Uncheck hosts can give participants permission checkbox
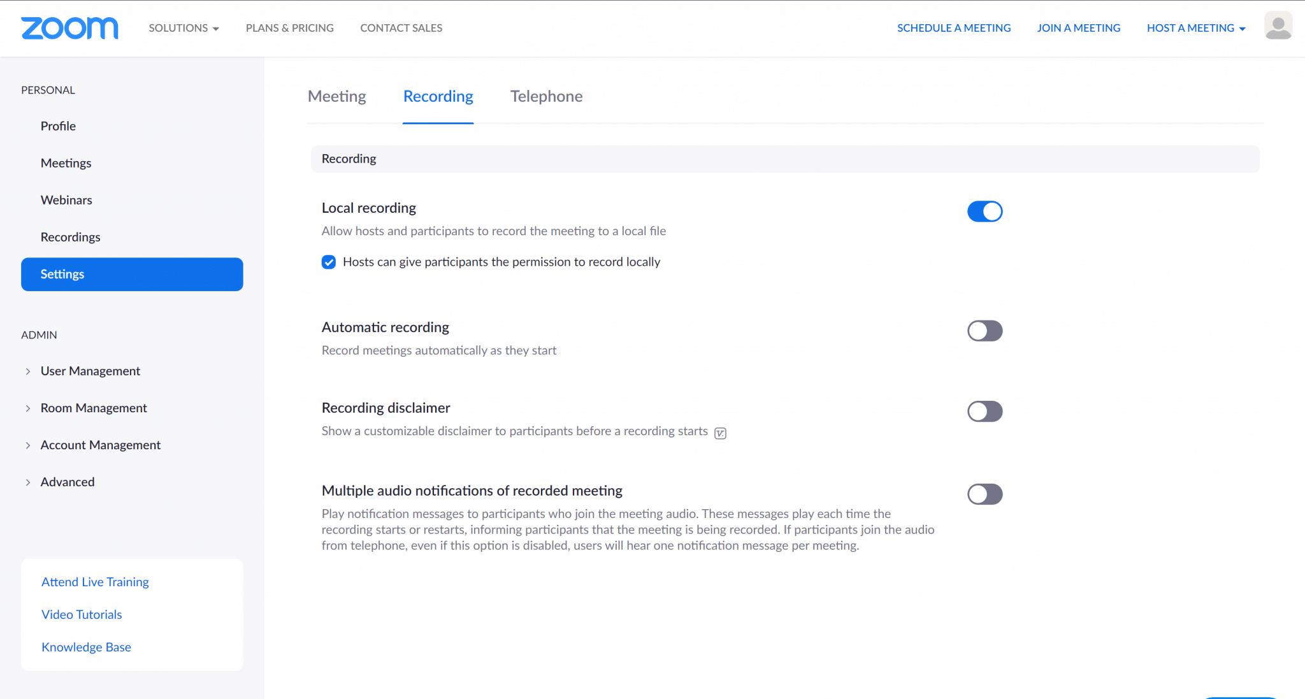Viewport: 1305px width, 699px height. (329, 262)
